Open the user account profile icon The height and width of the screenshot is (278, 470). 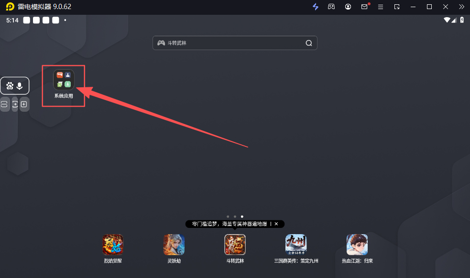(x=348, y=7)
